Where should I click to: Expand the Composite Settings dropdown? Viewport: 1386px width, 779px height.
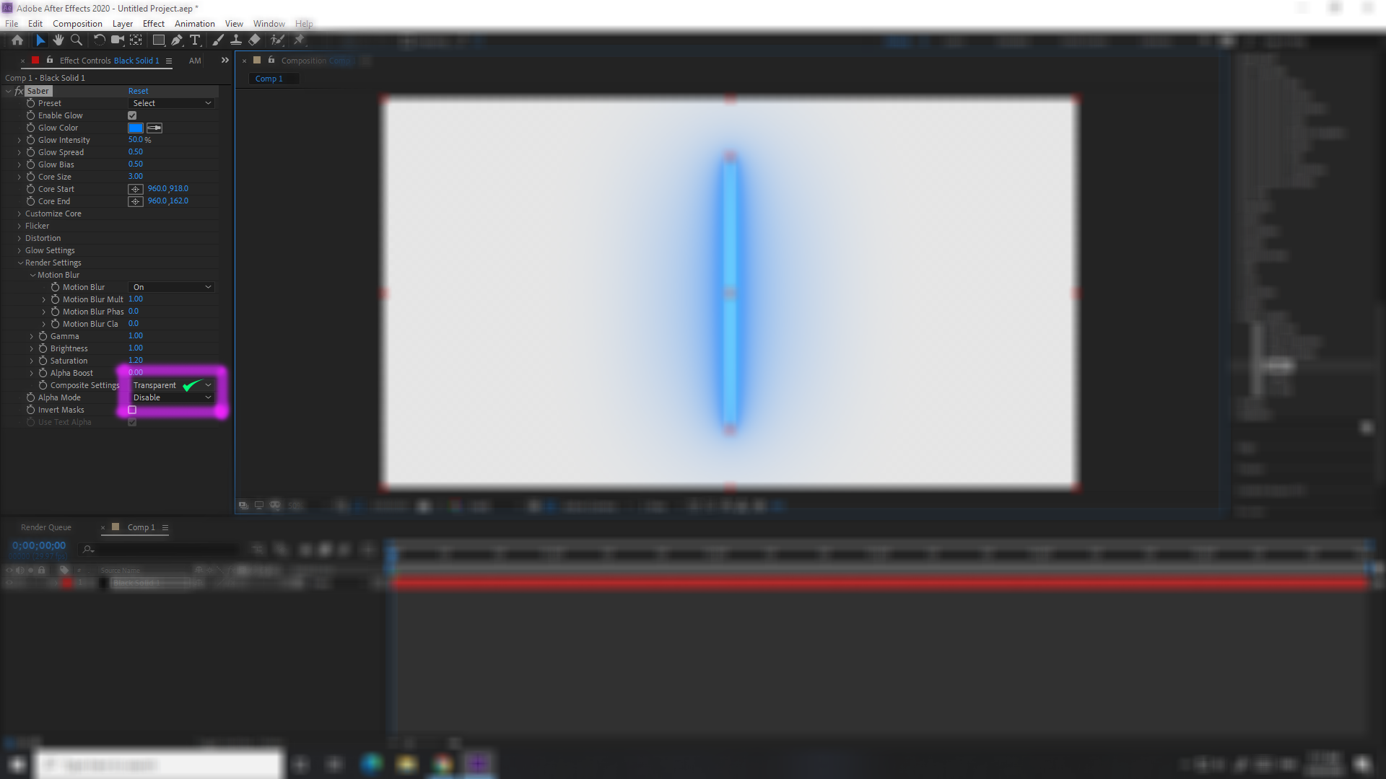[207, 385]
